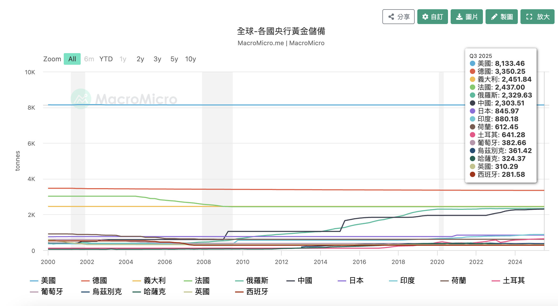Toggle 日本 series in legend
The height and width of the screenshot is (306, 558).
click(x=351, y=280)
